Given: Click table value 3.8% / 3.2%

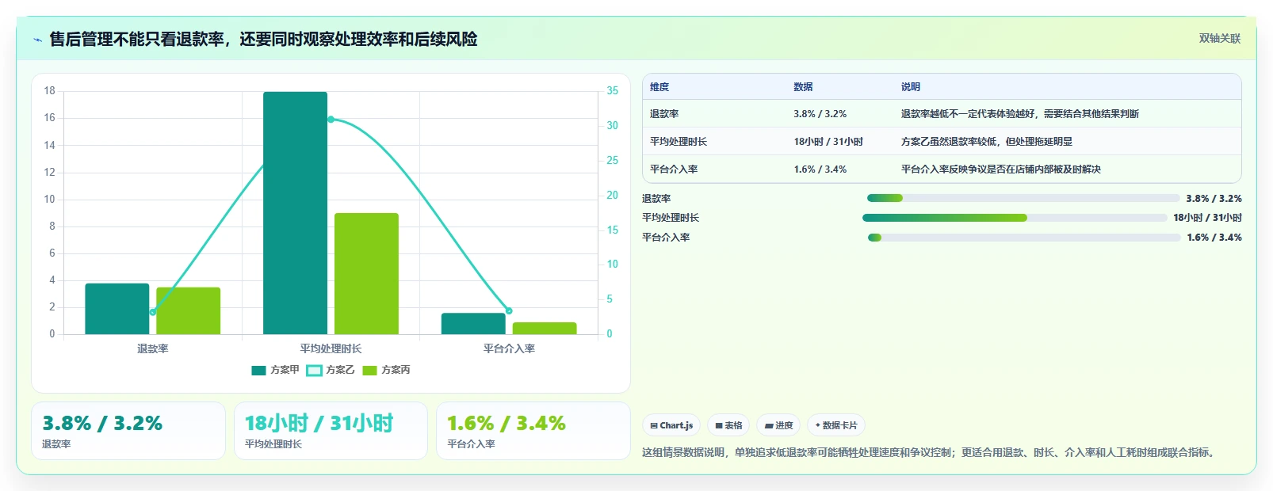Looking at the screenshot, I should 820,114.
